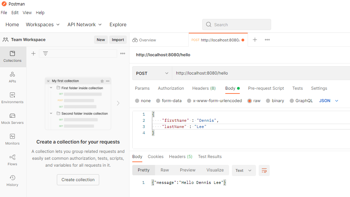The image size is (350, 197).
Task: Click star icon on My first collection
Action: pos(102,81)
